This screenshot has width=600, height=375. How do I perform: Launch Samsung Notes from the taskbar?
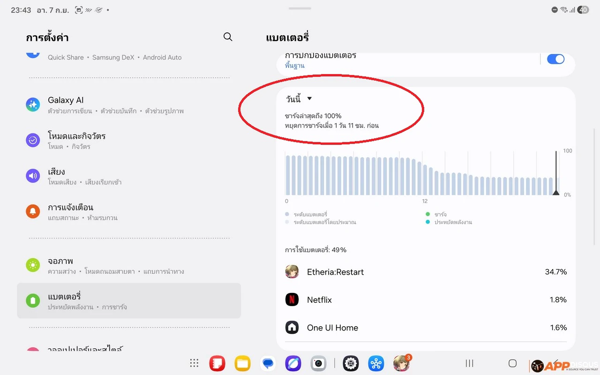pos(217,363)
